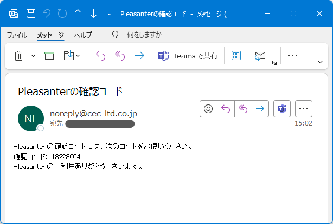Viewport: 333px width, 224px height.
Task: Click the Redo arrow in title bar
Action: (62, 14)
